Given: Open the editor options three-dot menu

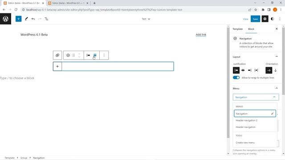Looking at the screenshot, I should pos(280,19).
